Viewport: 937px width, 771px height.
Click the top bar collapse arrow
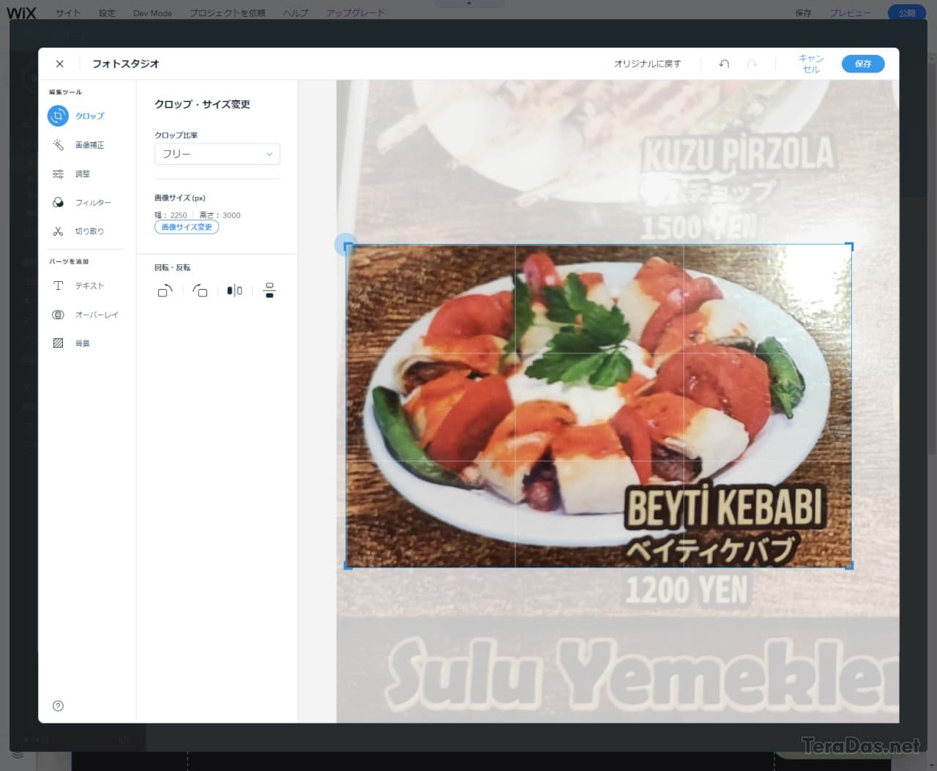pyautogui.click(x=468, y=4)
